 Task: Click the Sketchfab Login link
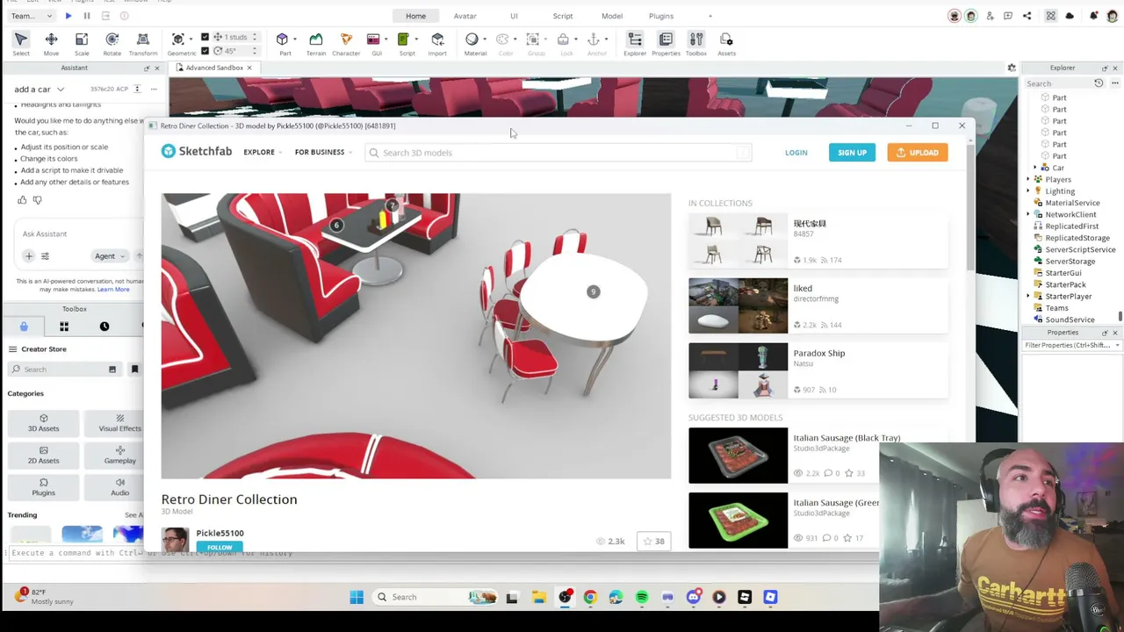pyautogui.click(x=796, y=153)
